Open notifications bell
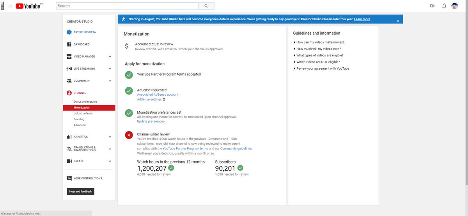Image resolution: width=468 pixels, height=216 pixels. pyautogui.click(x=444, y=6)
